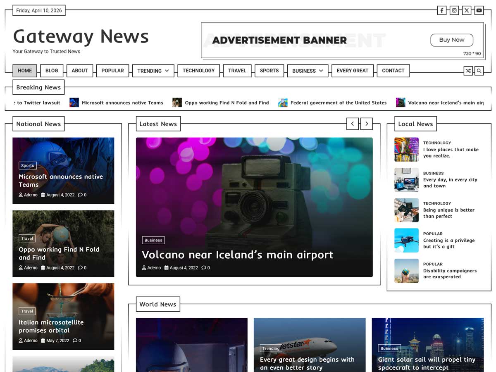Viewport: 496px width, 372px height.
Task: Open the X (Twitter) social icon
Action: [x=467, y=11]
